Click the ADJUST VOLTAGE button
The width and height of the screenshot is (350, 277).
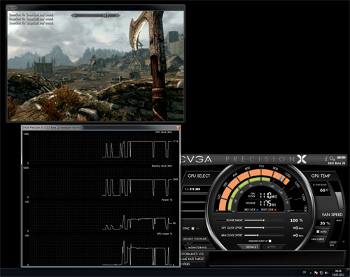(x=195, y=239)
